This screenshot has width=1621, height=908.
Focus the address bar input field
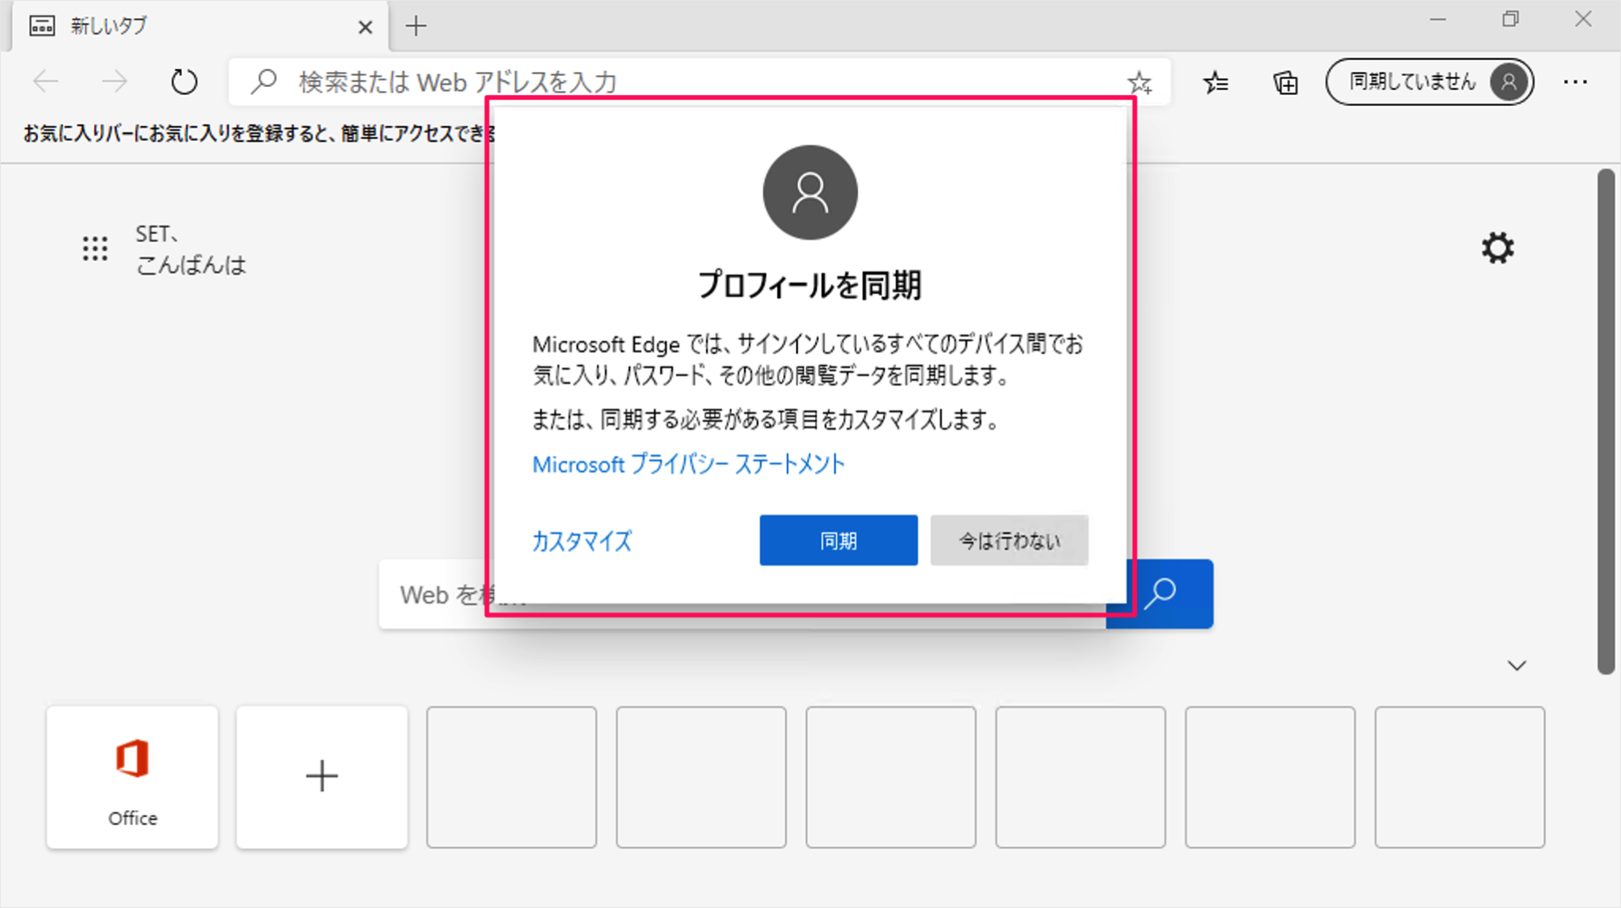[x=700, y=82]
